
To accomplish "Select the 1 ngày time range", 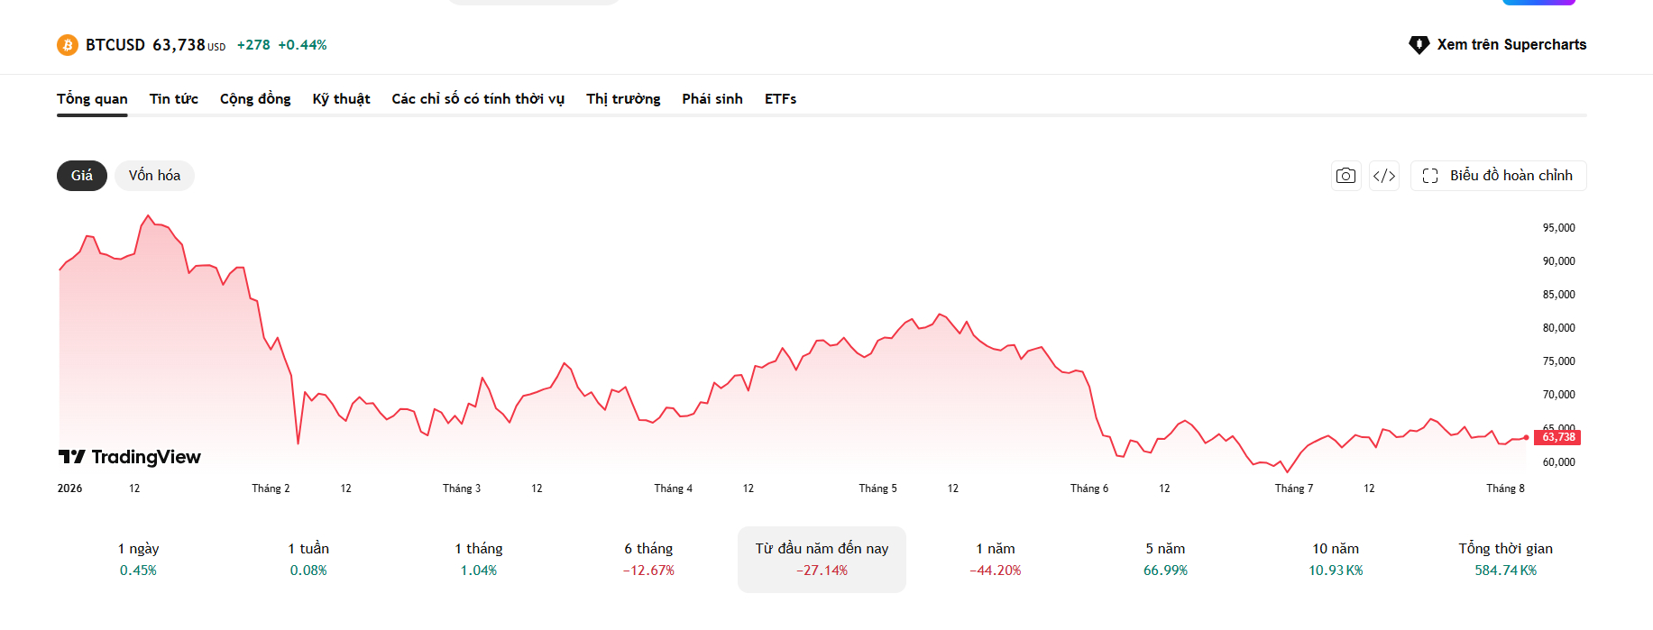I will click(x=138, y=559).
